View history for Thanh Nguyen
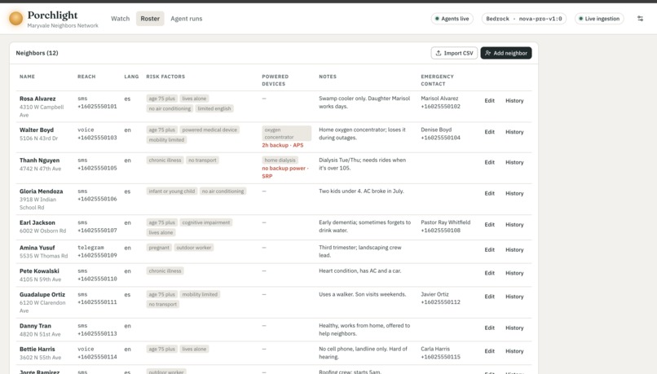 click(514, 162)
